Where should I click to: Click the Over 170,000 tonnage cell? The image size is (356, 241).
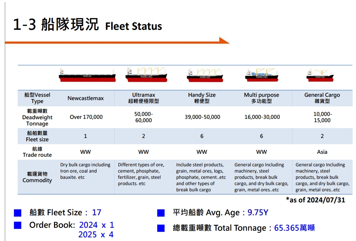[x=86, y=117]
